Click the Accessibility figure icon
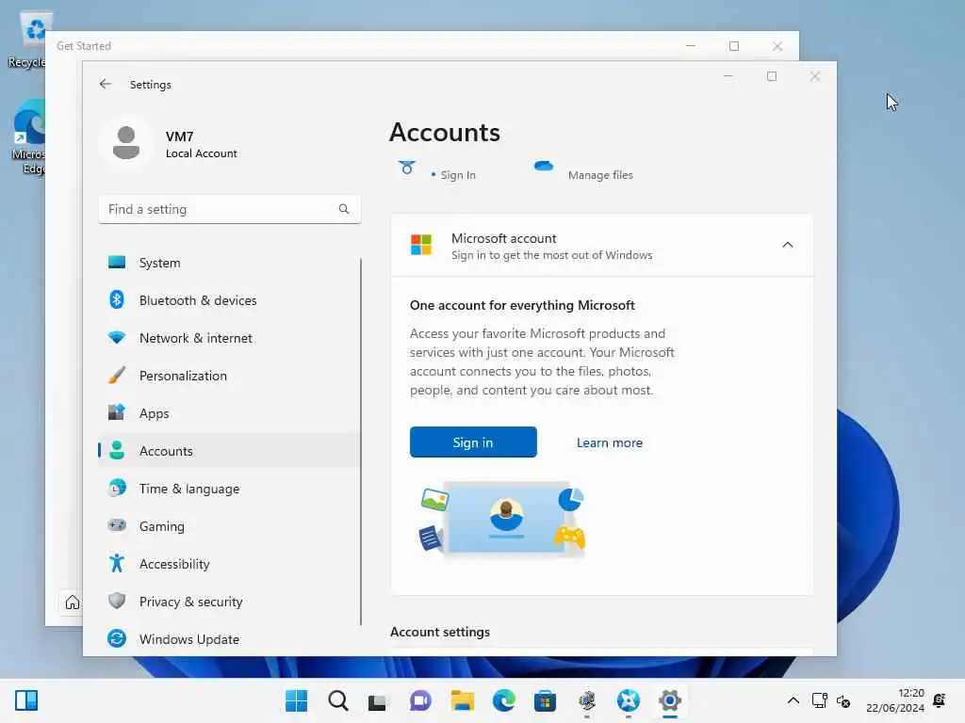 tap(116, 563)
